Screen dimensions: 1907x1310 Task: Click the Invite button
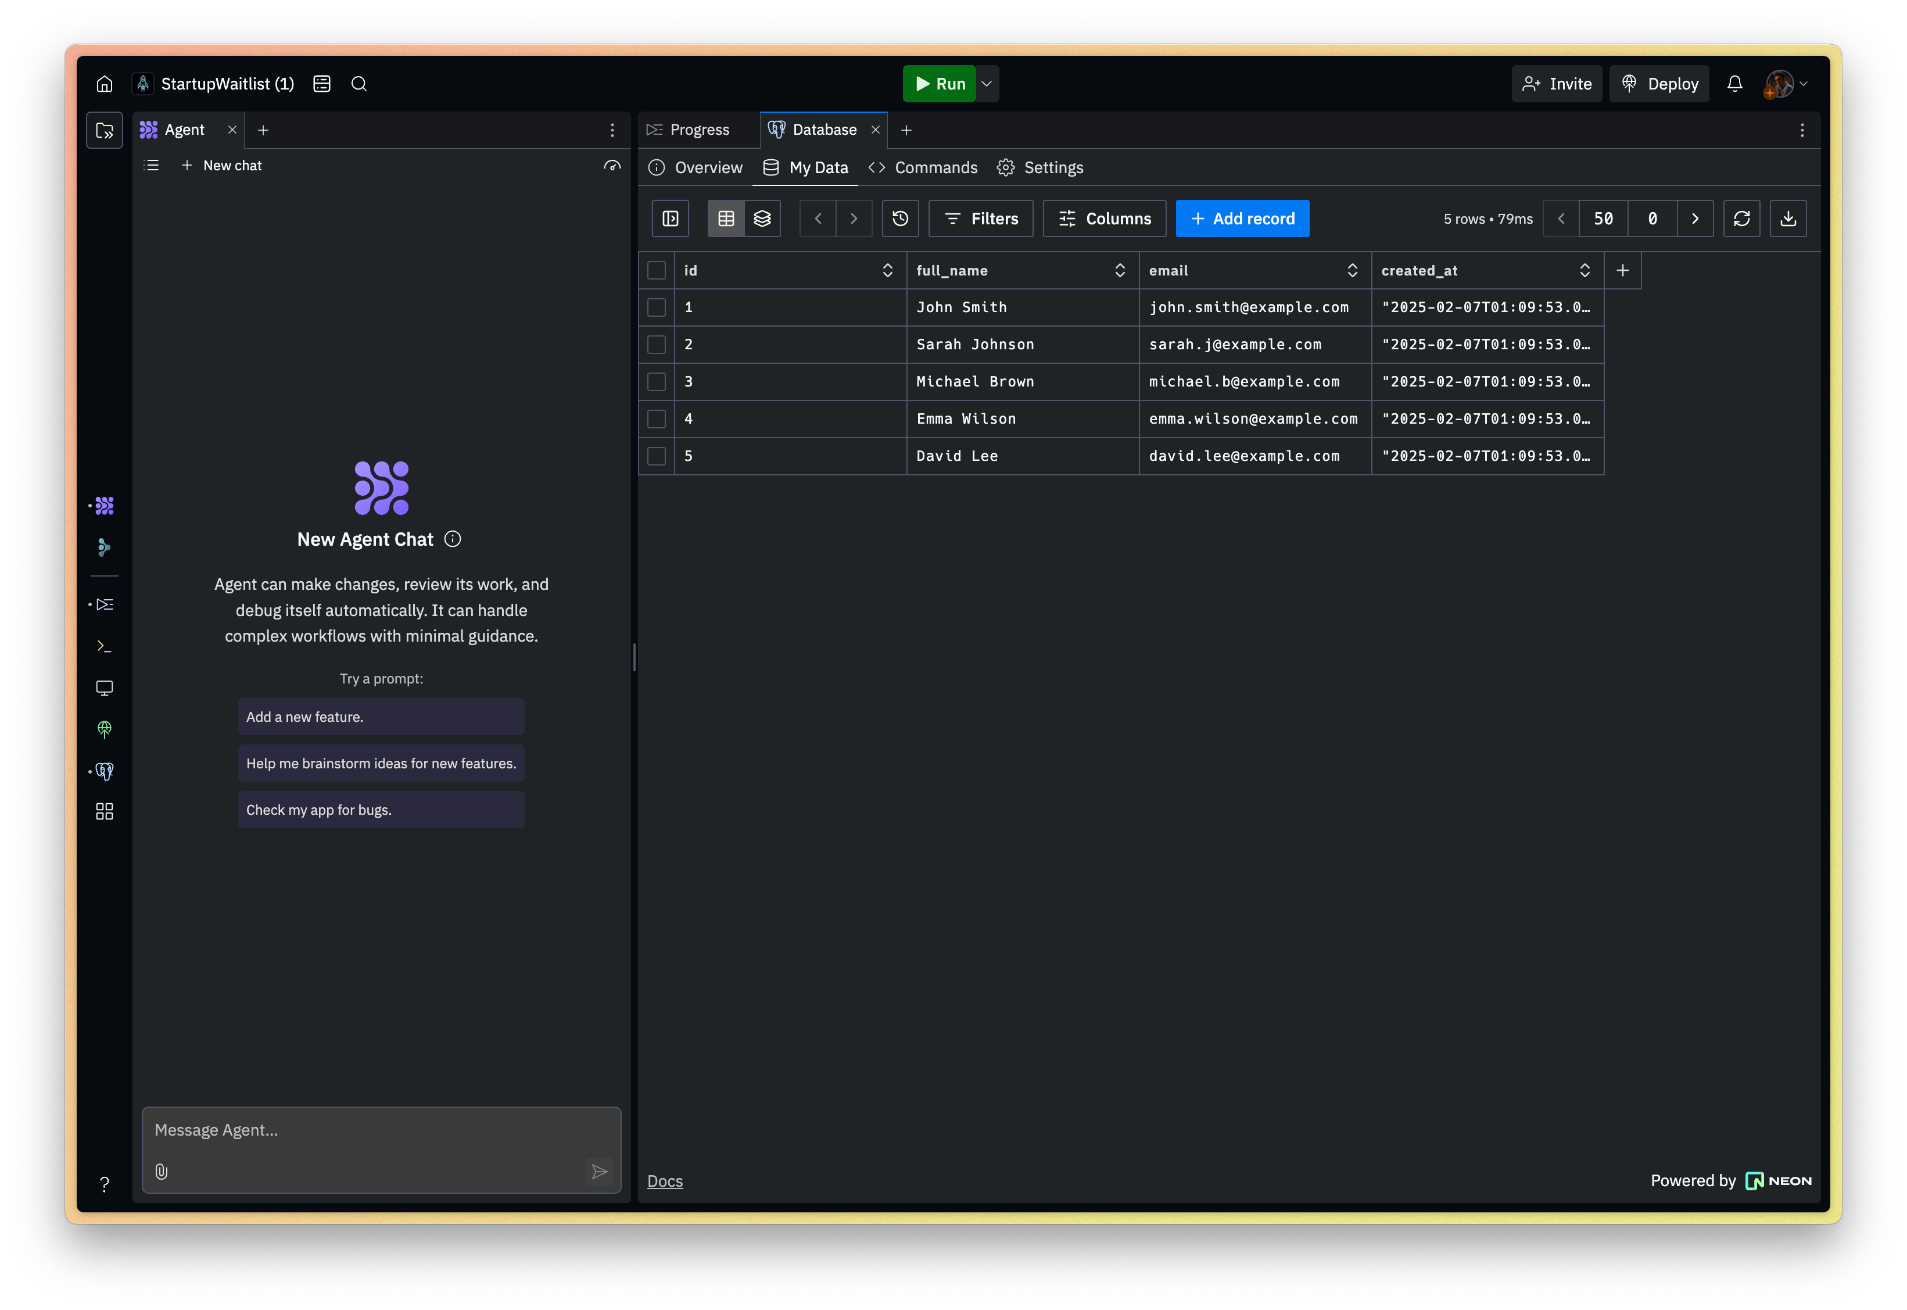click(1557, 84)
